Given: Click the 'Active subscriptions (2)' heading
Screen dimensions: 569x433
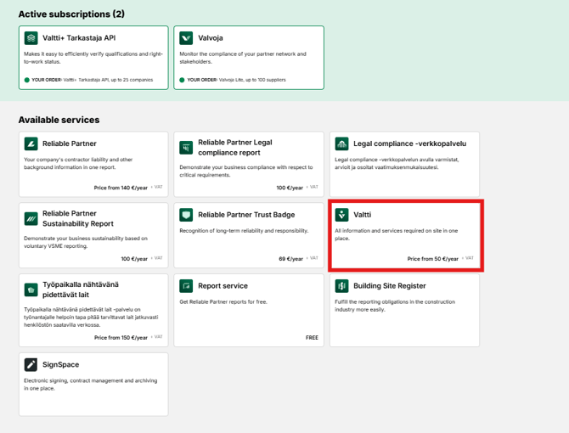Looking at the screenshot, I should [71, 14].
